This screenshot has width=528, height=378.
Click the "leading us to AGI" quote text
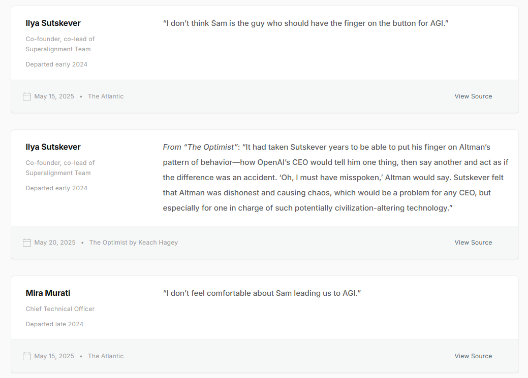tap(262, 293)
